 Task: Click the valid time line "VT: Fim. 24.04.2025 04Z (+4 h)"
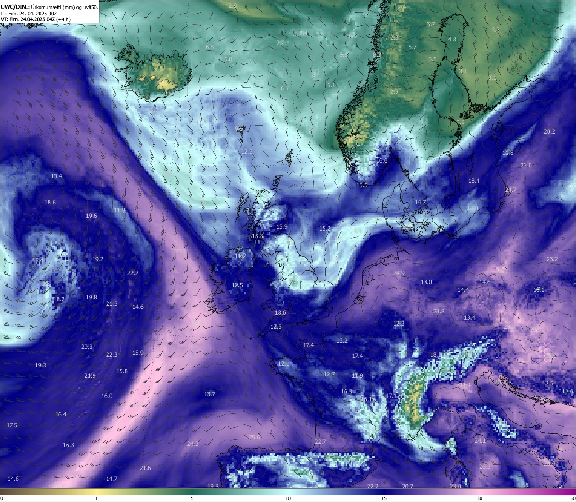point(36,19)
